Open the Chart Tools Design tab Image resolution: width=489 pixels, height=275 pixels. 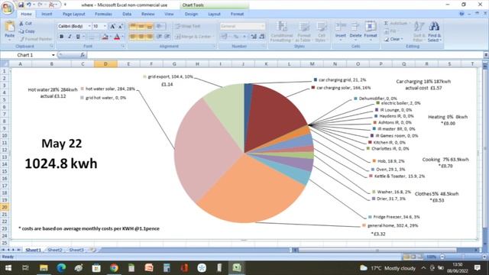(x=191, y=14)
